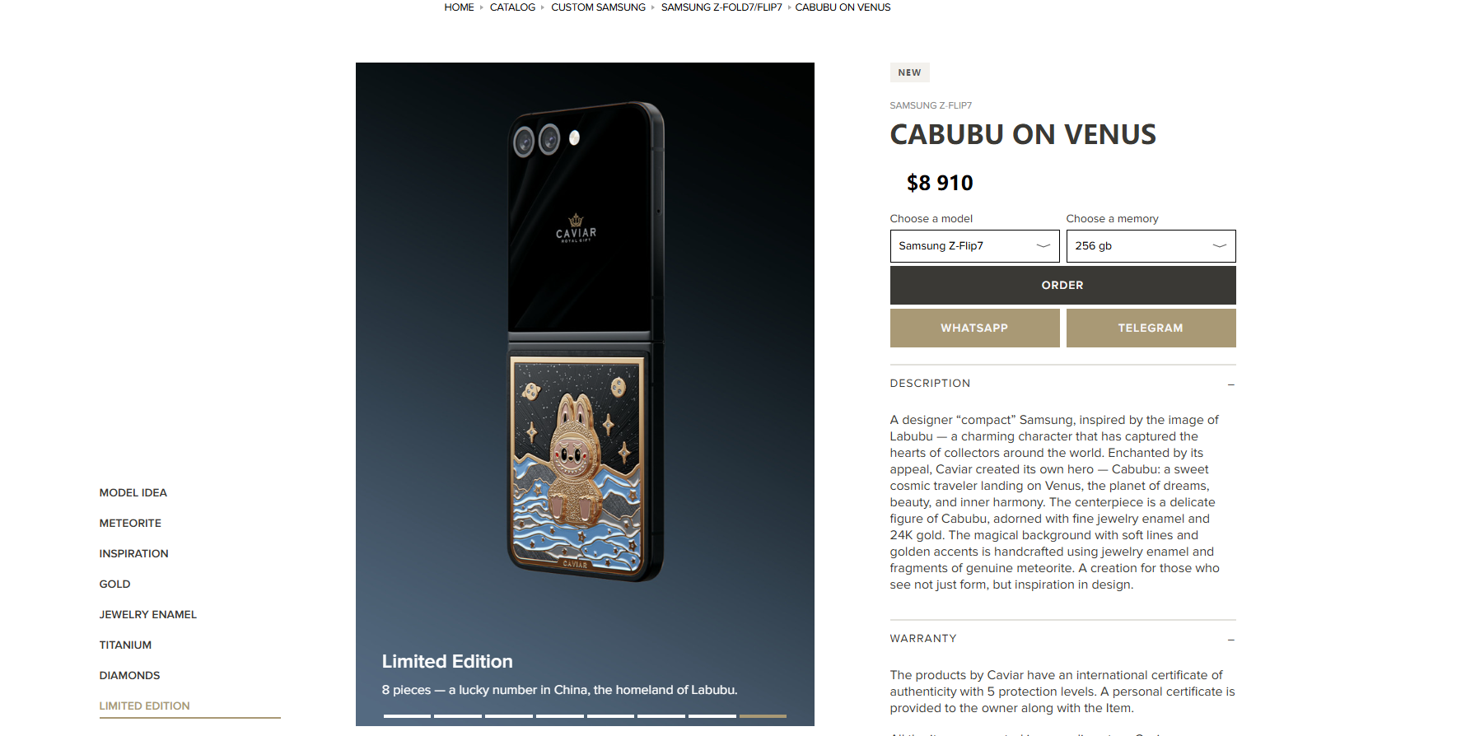
Task: Open Catalog breadcrumb link
Action: click(x=512, y=7)
